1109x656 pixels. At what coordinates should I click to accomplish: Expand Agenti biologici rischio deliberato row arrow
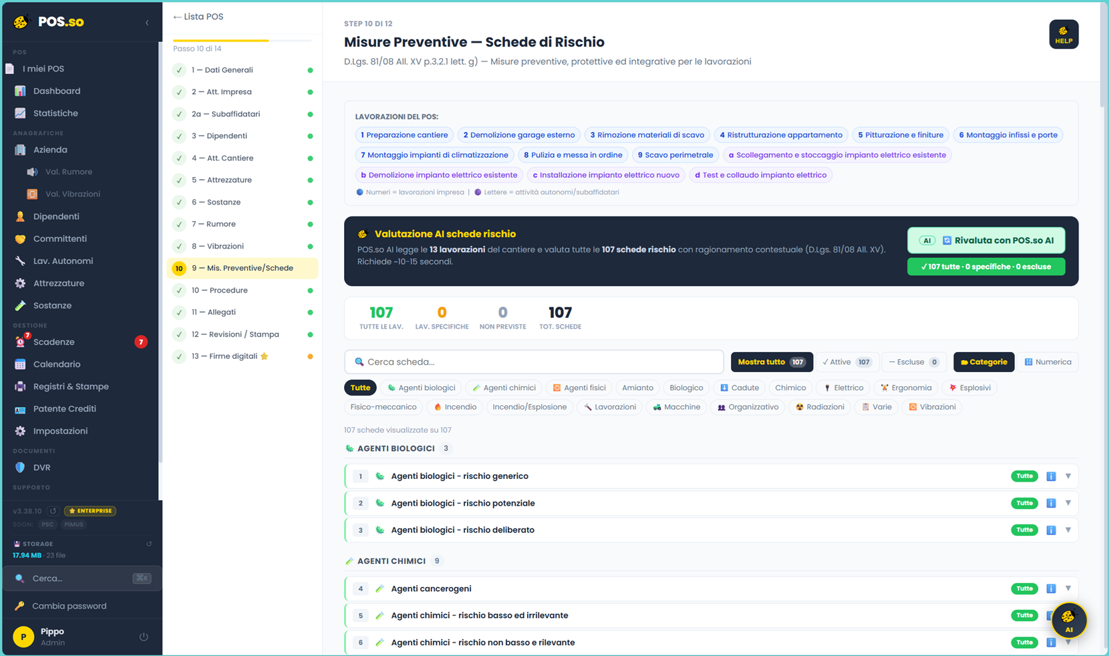[x=1068, y=530]
